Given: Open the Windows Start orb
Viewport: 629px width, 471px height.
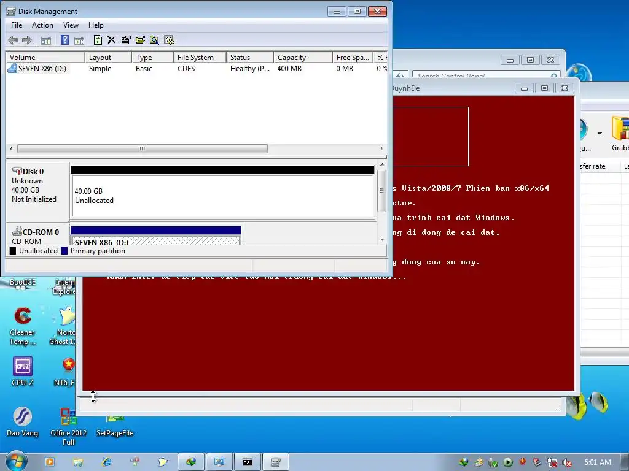Looking at the screenshot, I should 16,461.
